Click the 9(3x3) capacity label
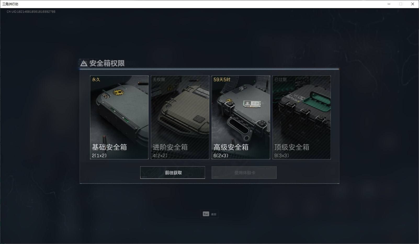Viewport: 419px width, 244px height. pyautogui.click(x=281, y=156)
